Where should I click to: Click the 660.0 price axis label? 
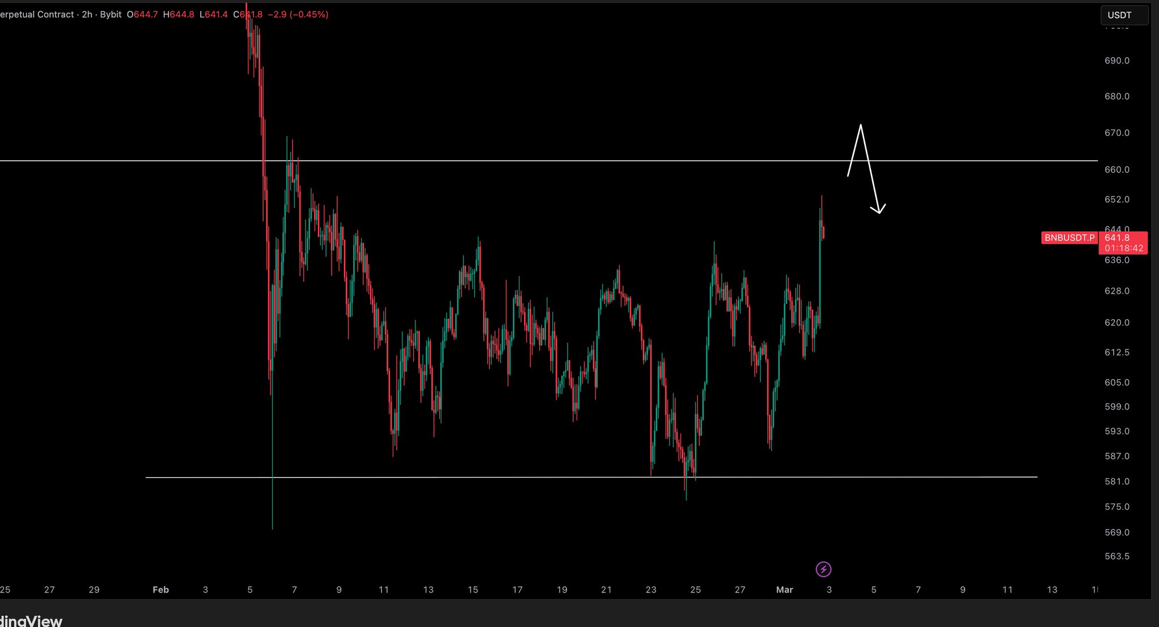pyautogui.click(x=1117, y=169)
